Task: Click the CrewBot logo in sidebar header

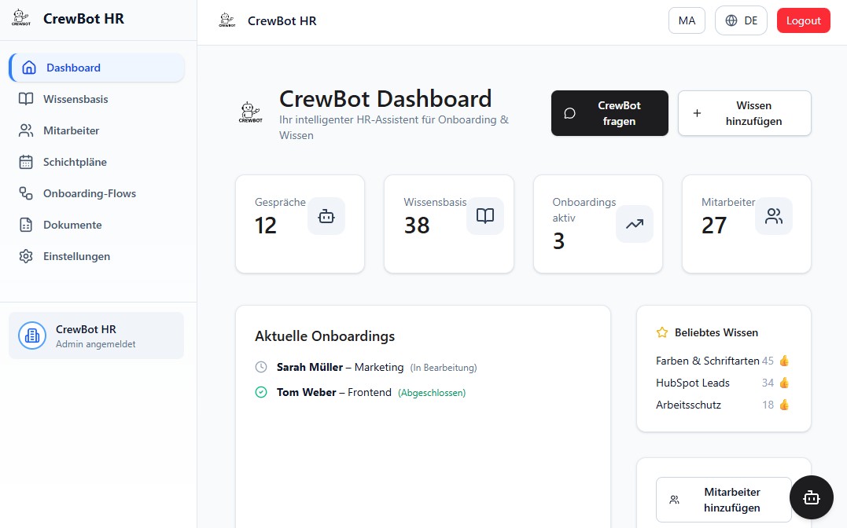Action: (x=21, y=19)
